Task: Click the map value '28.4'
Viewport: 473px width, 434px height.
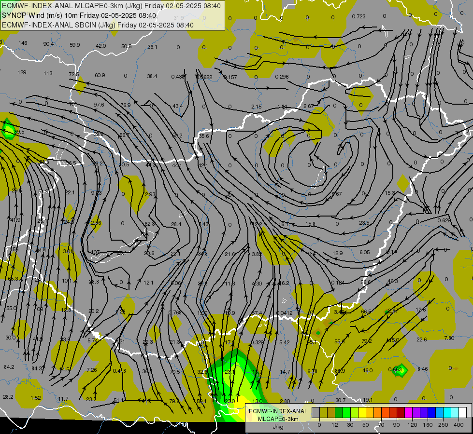Action: coord(176,224)
